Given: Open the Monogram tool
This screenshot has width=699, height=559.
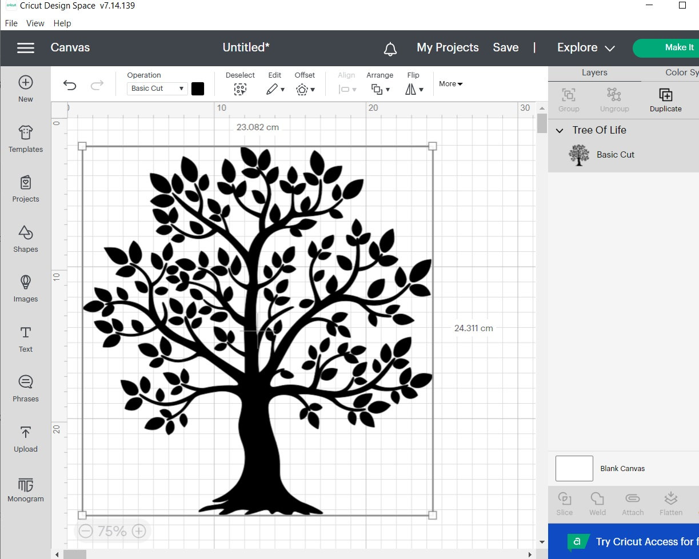Looking at the screenshot, I should (x=25, y=489).
